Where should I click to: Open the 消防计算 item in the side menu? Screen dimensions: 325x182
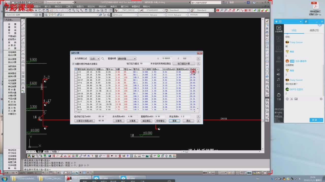[x=12, y=69]
